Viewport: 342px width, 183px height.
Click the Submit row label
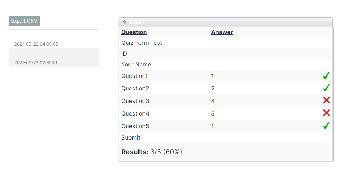coord(131,138)
